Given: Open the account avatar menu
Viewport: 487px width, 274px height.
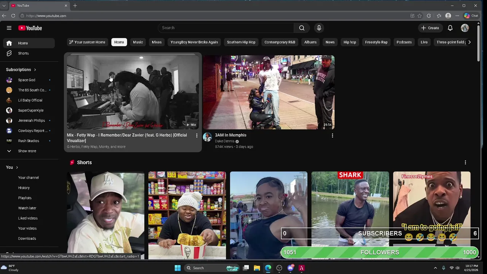Looking at the screenshot, I should point(465,28).
